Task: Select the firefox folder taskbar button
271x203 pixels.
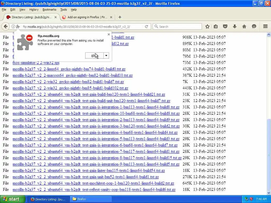Action: [x=91, y=199]
